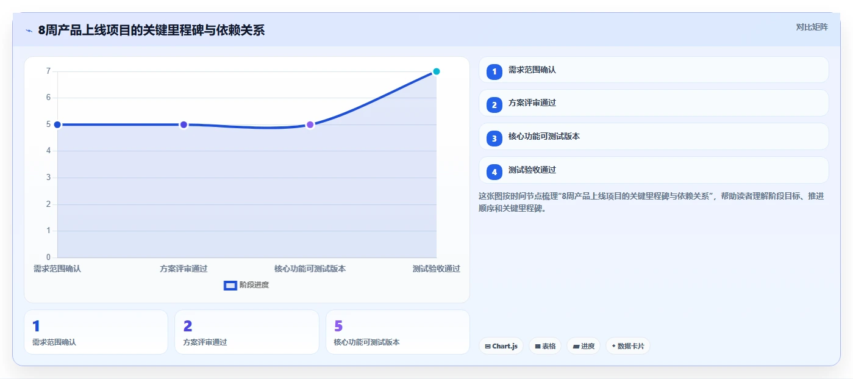Click the x-axis label 需求范围确认
This screenshot has height=379, width=853.
pos(57,269)
